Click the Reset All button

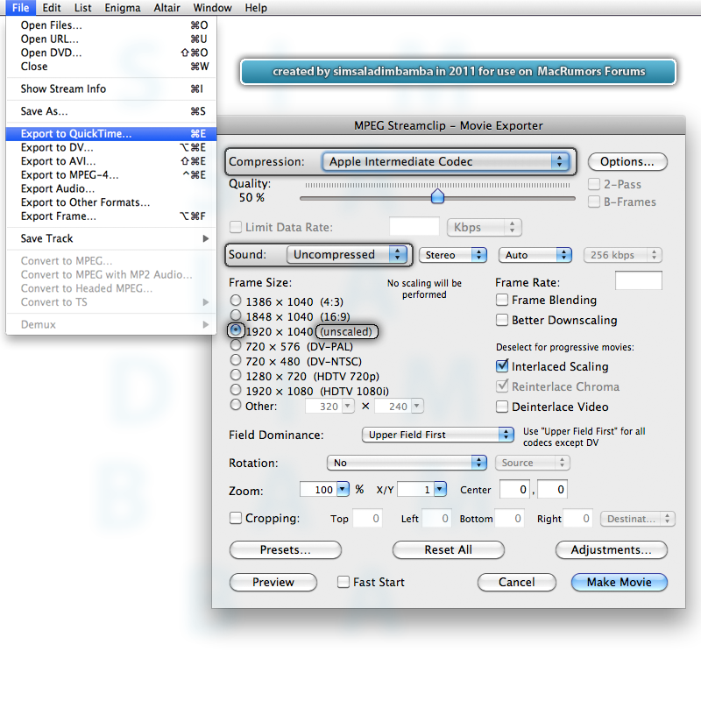click(x=449, y=549)
